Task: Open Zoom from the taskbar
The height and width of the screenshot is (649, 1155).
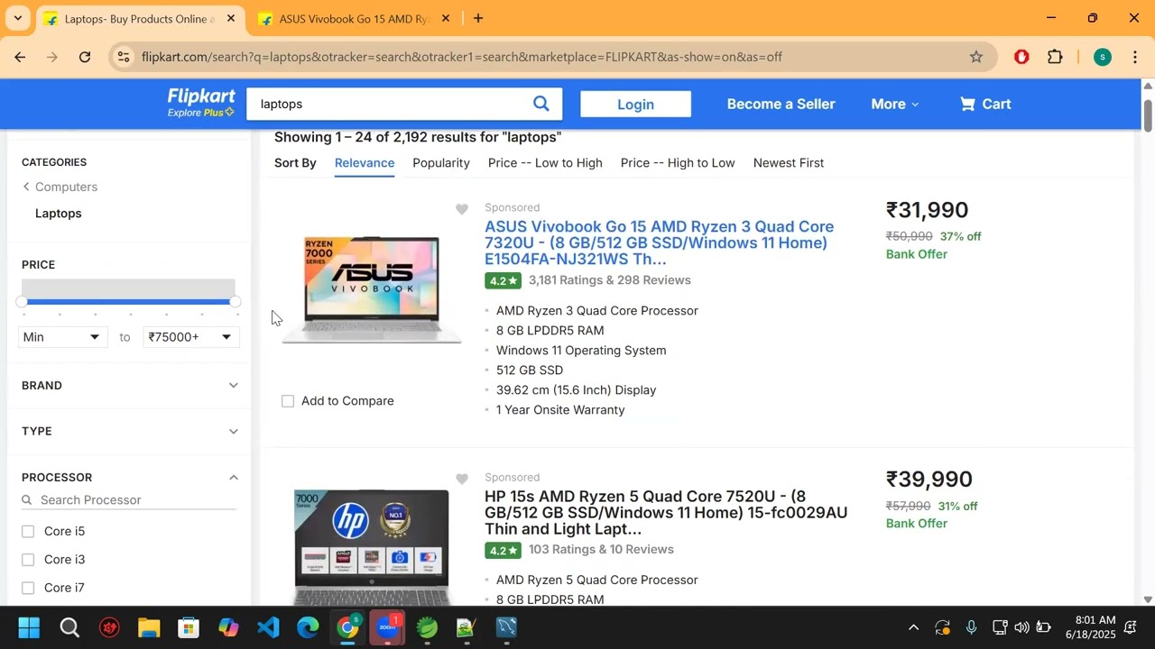Action: pos(387,627)
